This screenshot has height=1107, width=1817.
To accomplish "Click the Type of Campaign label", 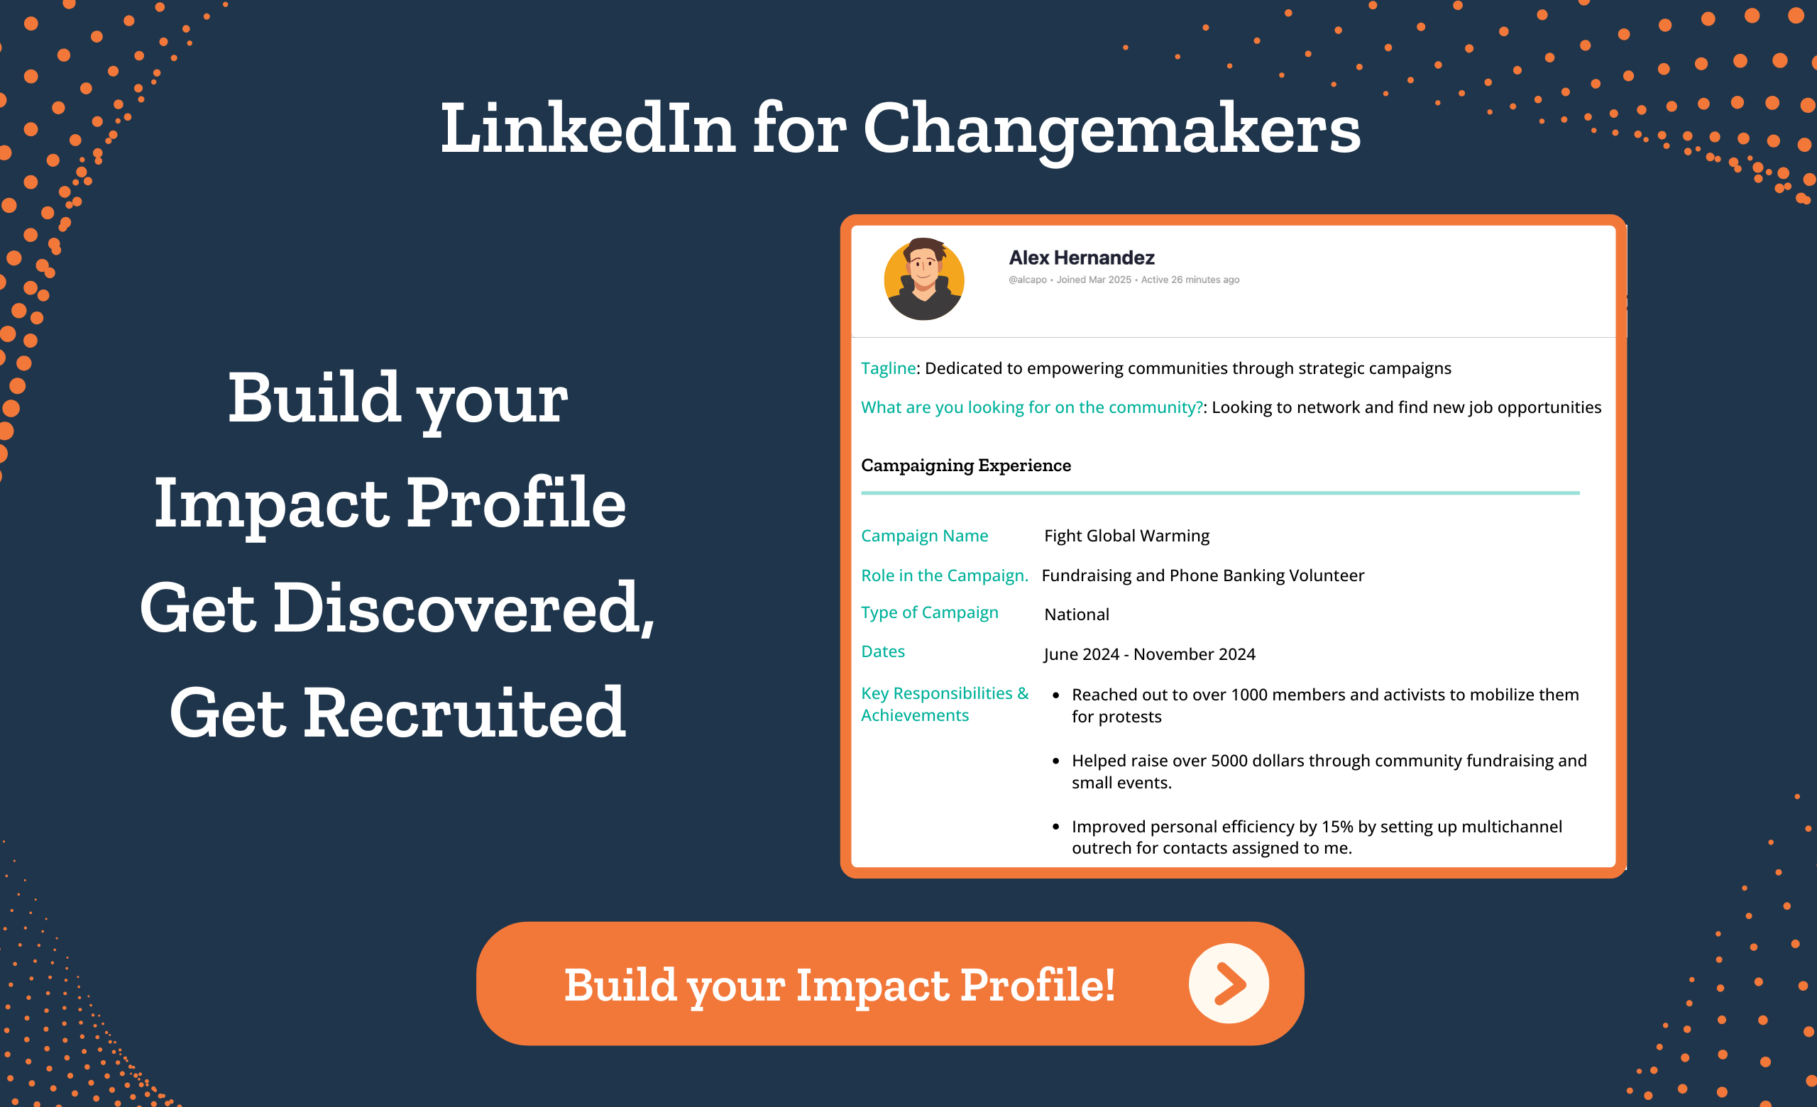I will click(x=929, y=612).
